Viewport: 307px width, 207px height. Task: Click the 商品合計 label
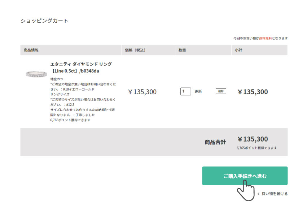click(x=215, y=142)
